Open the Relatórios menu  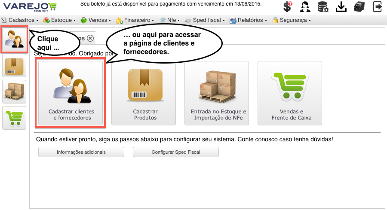(x=248, y=20)
